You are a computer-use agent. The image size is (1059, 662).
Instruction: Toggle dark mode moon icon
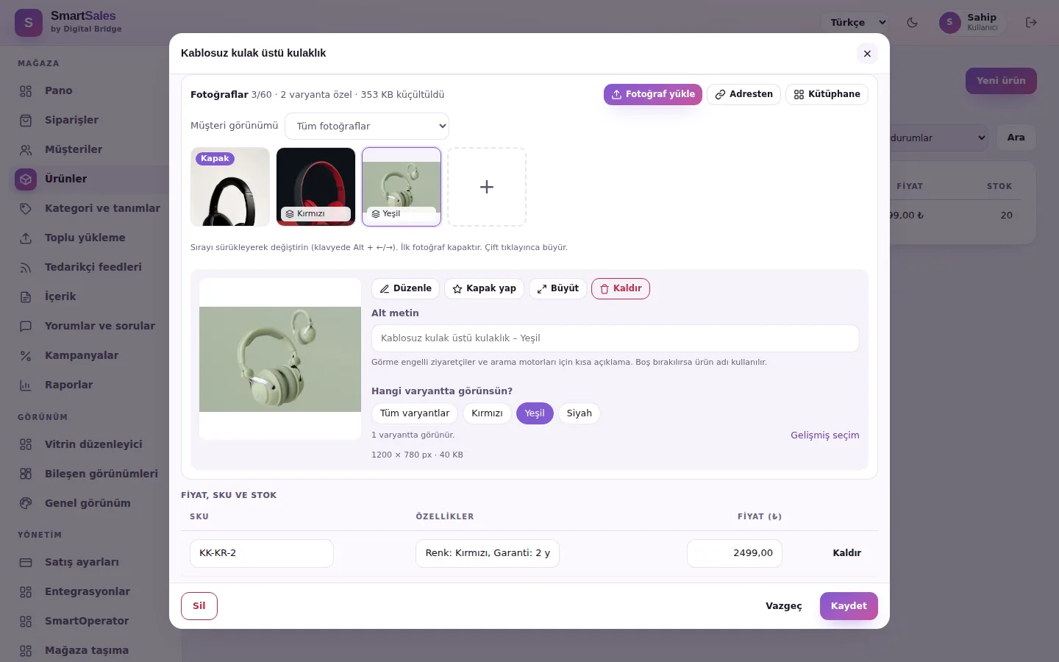click(x=912, y=22)
